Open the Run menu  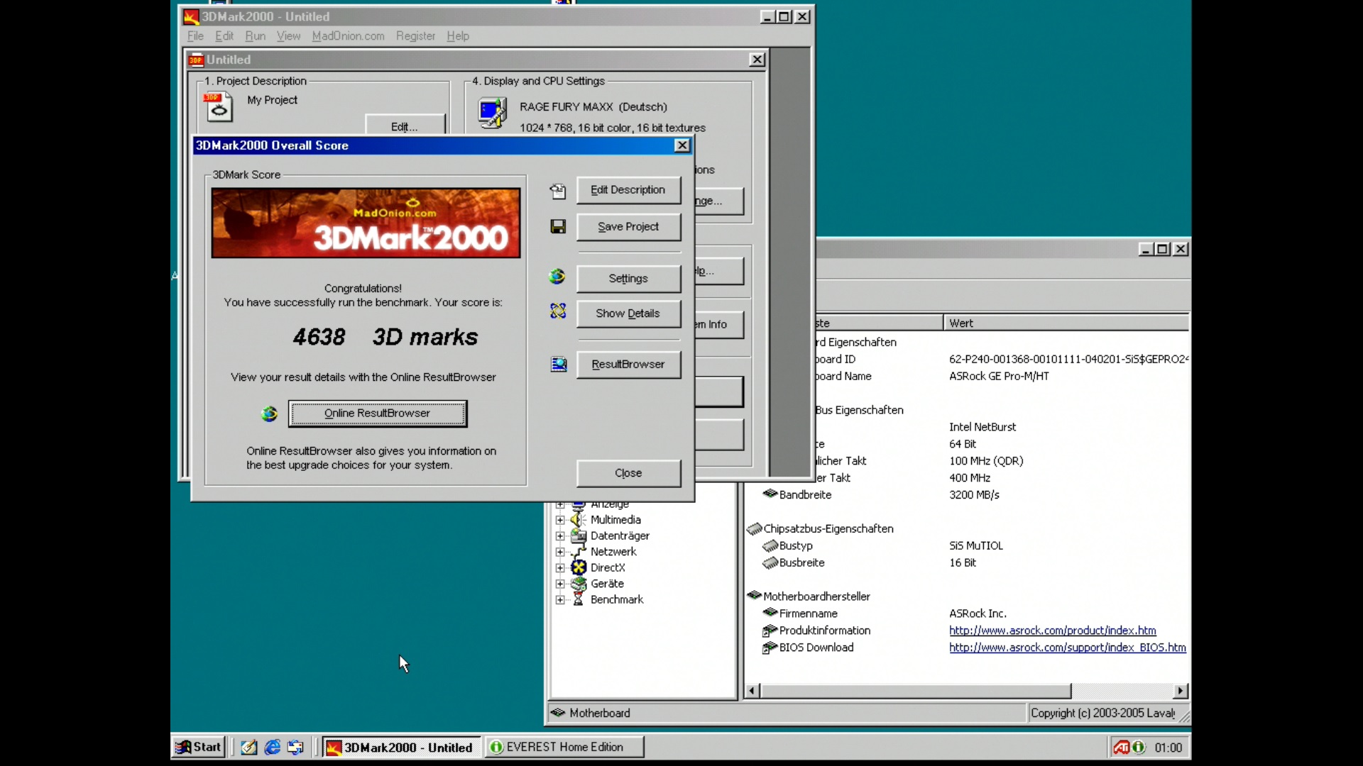pyautogui.click(x=255, y=36)
